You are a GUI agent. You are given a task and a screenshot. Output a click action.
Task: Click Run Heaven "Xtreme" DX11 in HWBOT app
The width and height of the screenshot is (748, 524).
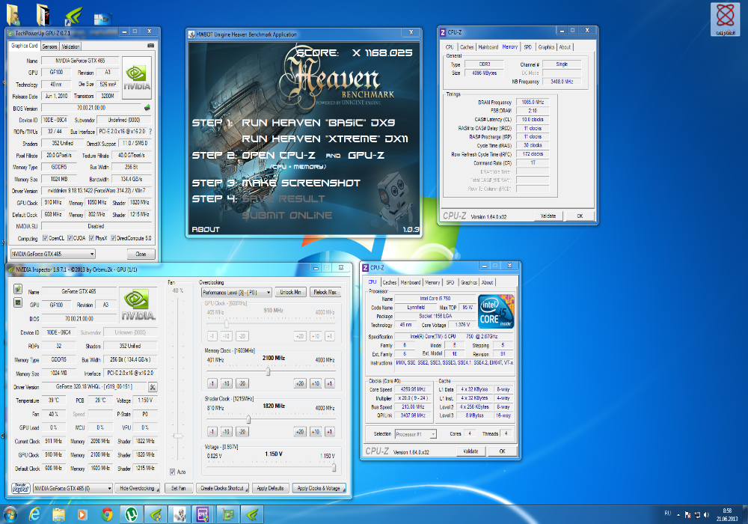pyautogui.click(x=325, y=139)
